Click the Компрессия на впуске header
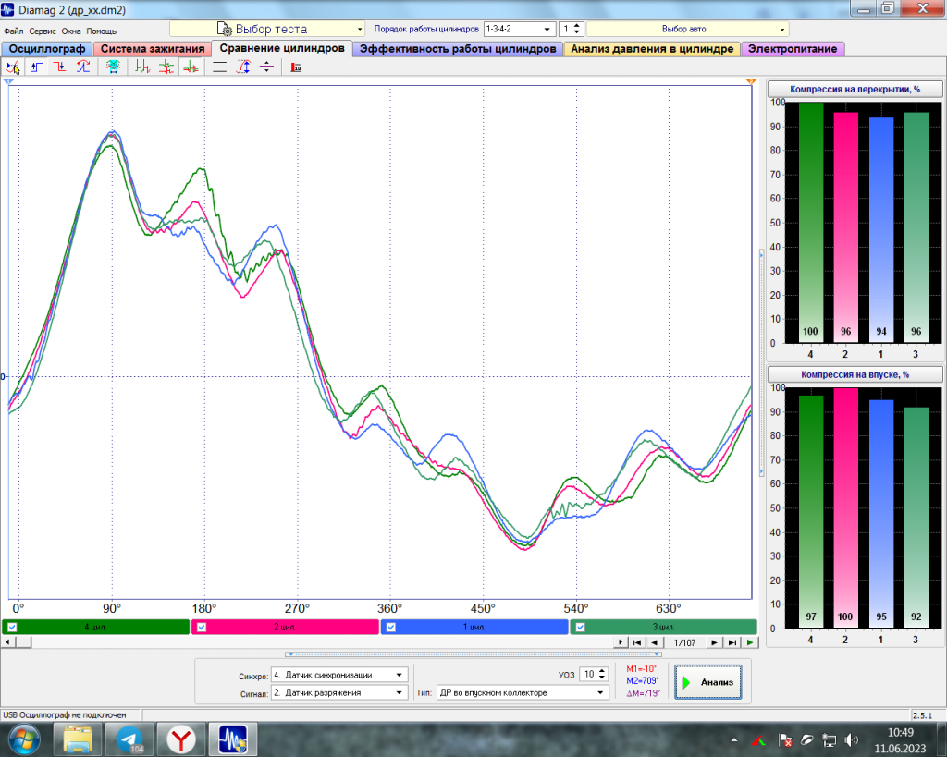This screenshot has width=947, height=757. point(855,375)
